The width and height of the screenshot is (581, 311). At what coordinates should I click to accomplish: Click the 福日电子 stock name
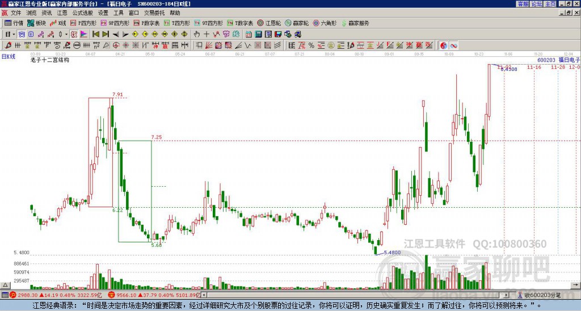pos(569,60)
